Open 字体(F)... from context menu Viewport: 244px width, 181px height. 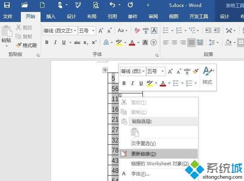click(158, 174)
